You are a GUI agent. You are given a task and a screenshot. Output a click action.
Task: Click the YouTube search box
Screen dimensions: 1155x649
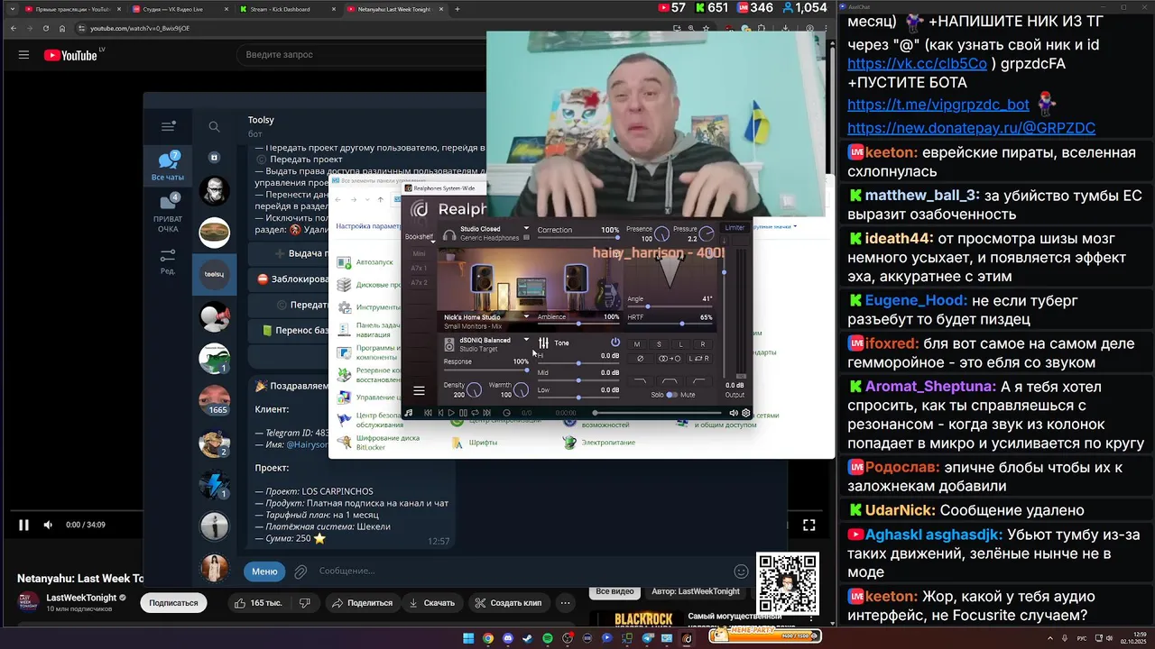[361, 55]
